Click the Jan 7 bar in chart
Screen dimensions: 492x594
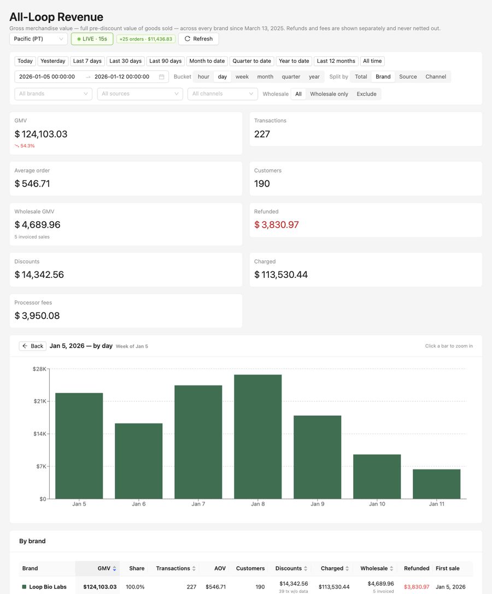click(x=198, y=442)
